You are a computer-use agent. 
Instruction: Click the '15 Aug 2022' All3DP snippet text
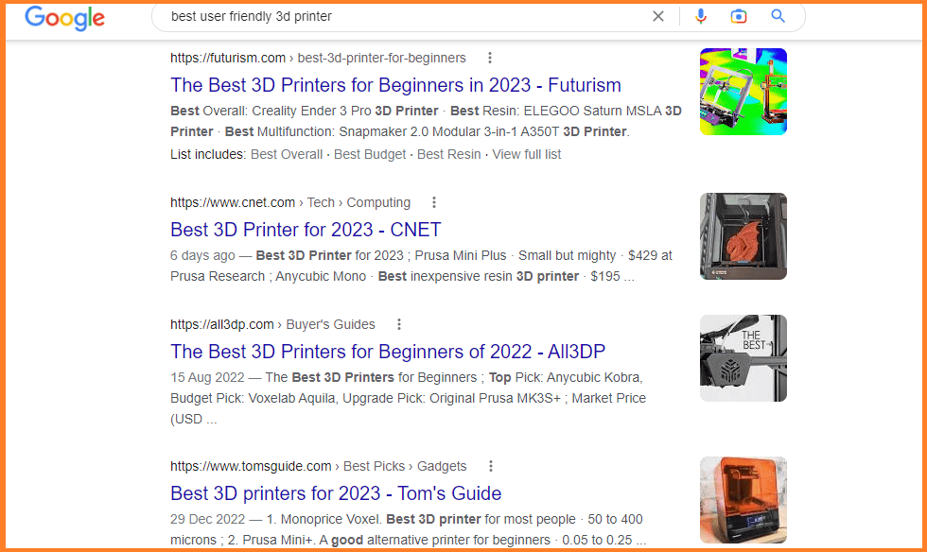pyautogui.click(x=207, y=378)
